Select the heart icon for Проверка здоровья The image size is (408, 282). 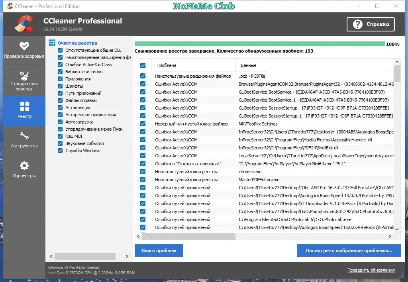point(24,46)
